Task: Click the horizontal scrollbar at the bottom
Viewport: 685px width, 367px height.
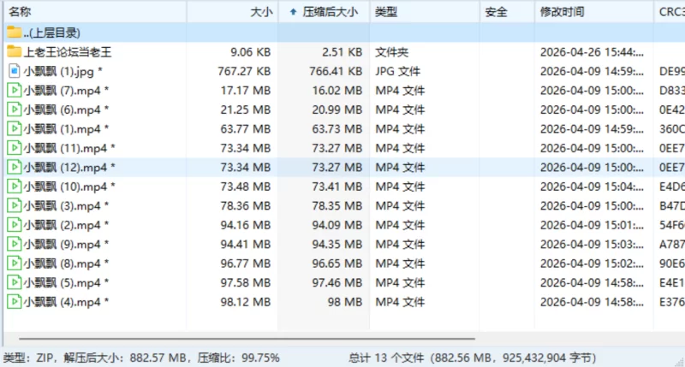Action: pyautogui.click(x=247, y=338)
